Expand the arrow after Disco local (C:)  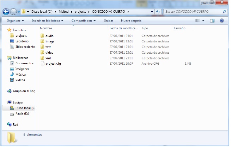pos(56,12)
